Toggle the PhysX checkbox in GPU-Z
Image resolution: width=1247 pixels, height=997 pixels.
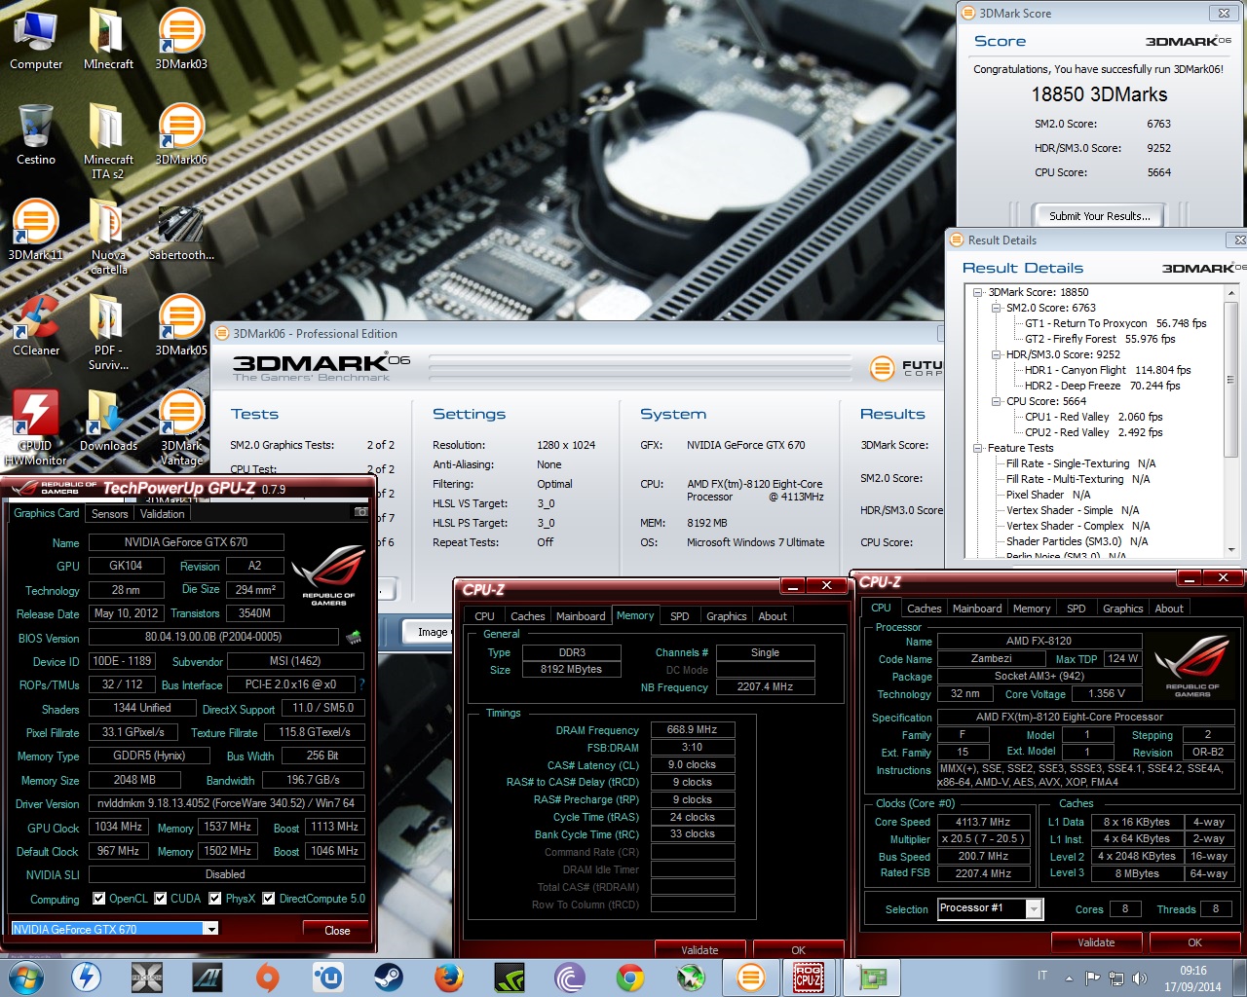coord(215,899)
